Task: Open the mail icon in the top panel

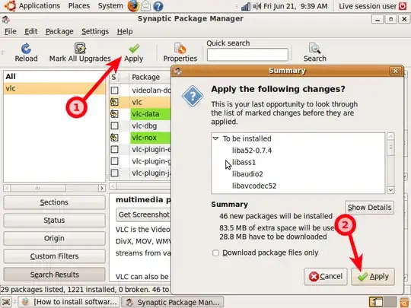Action: coord(145,6)
